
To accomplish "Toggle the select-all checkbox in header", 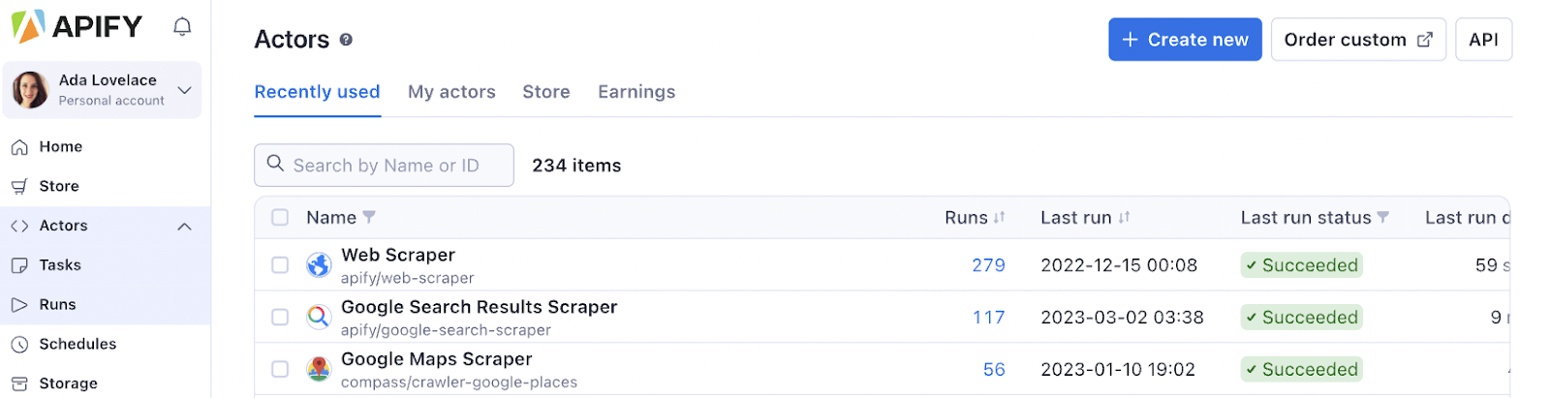I will (280, 218).
